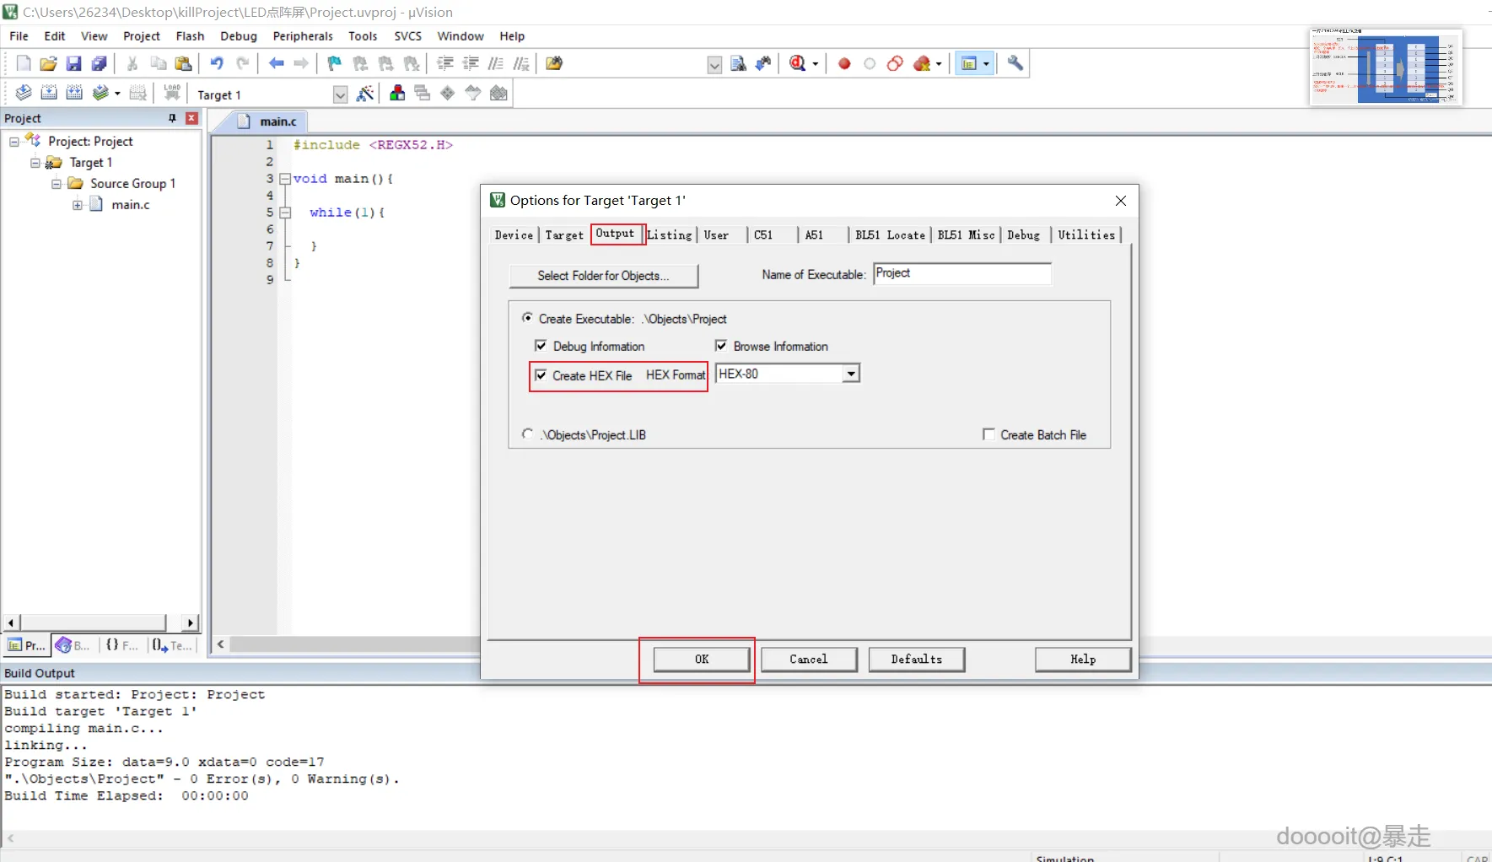Image resolution: width=1492 pixels, height=862 pixels.
Task: Undo the last edit
Action: [x=217, y=63]
